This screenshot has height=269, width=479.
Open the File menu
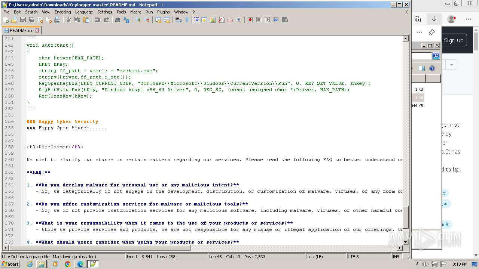(6, 12)
